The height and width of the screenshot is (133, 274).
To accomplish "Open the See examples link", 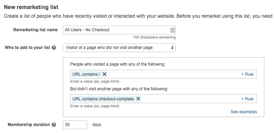I will coord(243,112).
